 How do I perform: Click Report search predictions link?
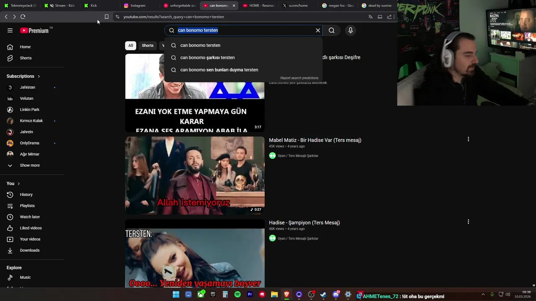pos(299,78)
